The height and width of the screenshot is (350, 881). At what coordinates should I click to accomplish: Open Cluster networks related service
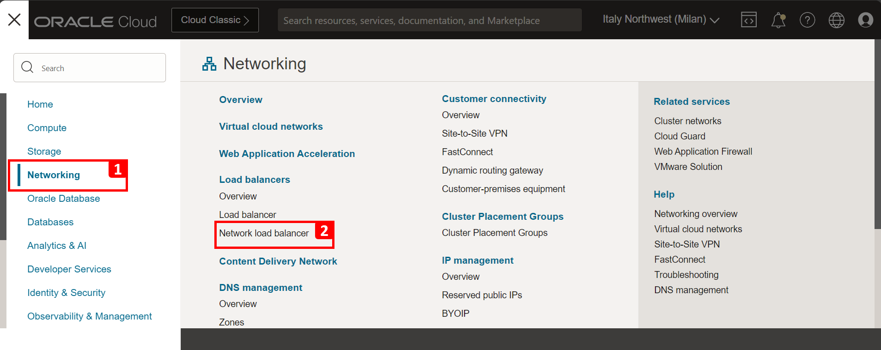coord(687,121)
